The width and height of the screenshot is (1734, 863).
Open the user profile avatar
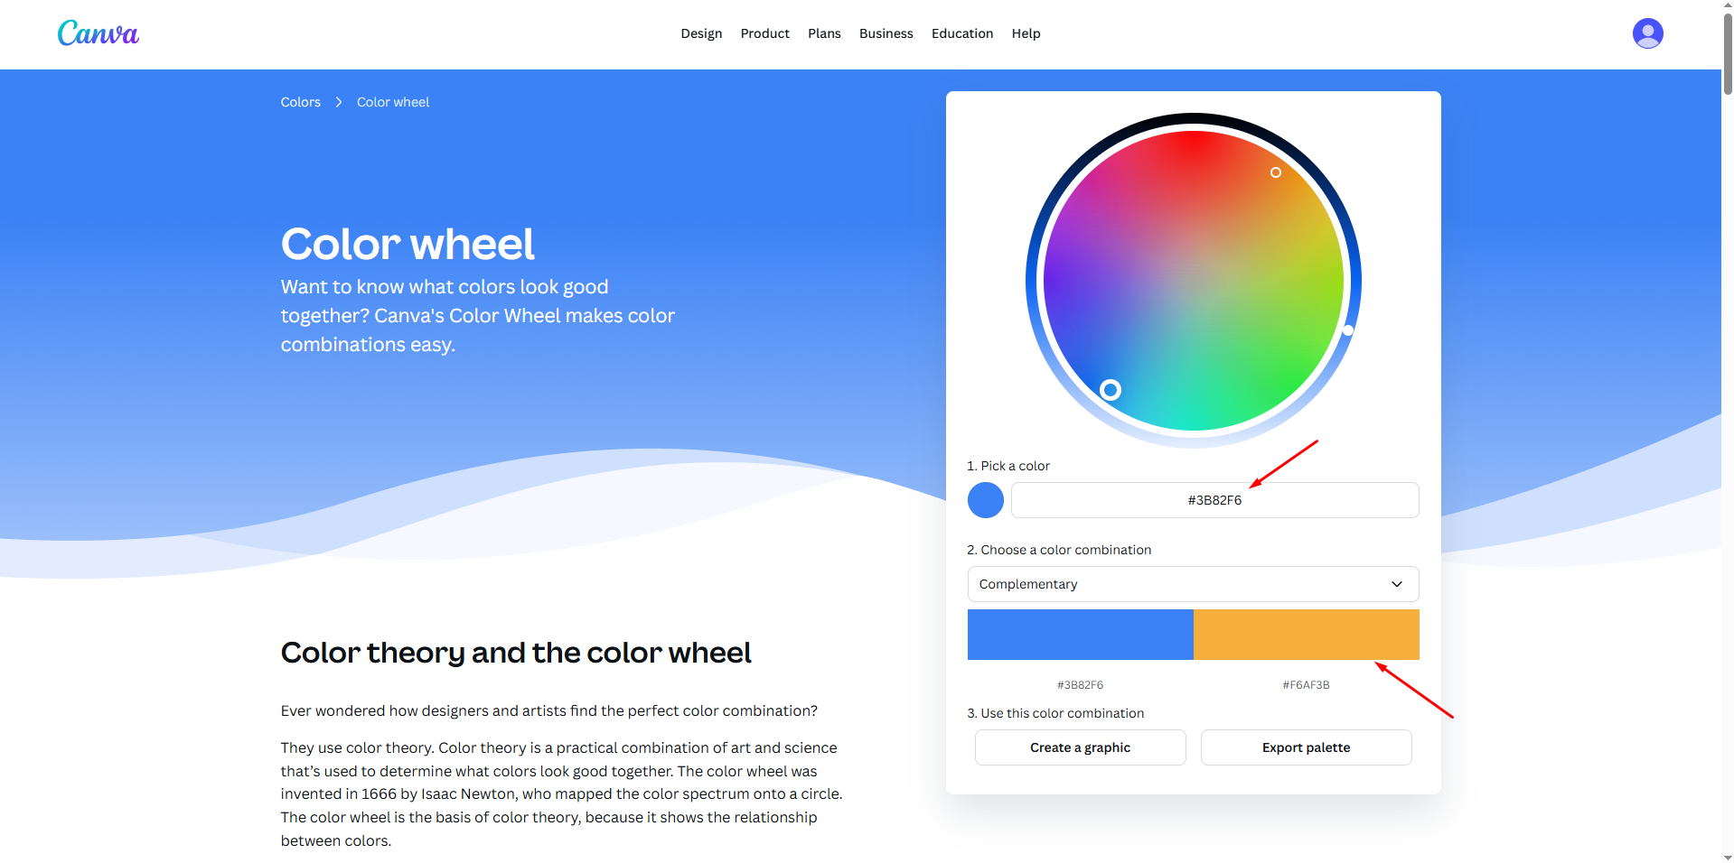point(1647,33)
